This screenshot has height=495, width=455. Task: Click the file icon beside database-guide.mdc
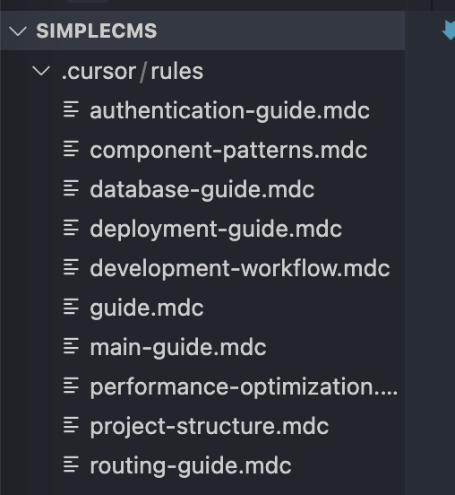(71, 188)
